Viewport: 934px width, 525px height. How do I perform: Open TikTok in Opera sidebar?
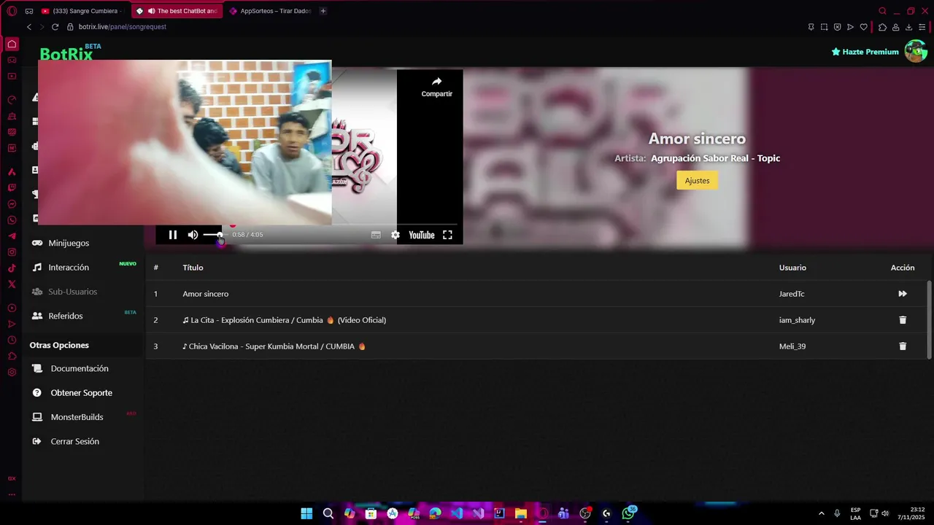(x=12, y=268)
